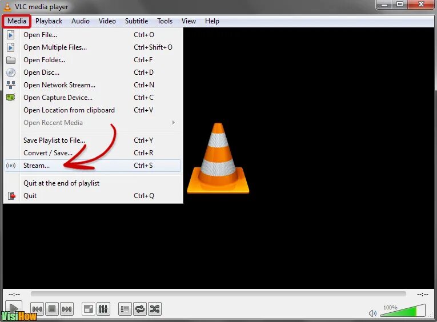Click the disc icon beside Open Disc
This screenshot has height=322, width=437.
click(x=11, y=73)
